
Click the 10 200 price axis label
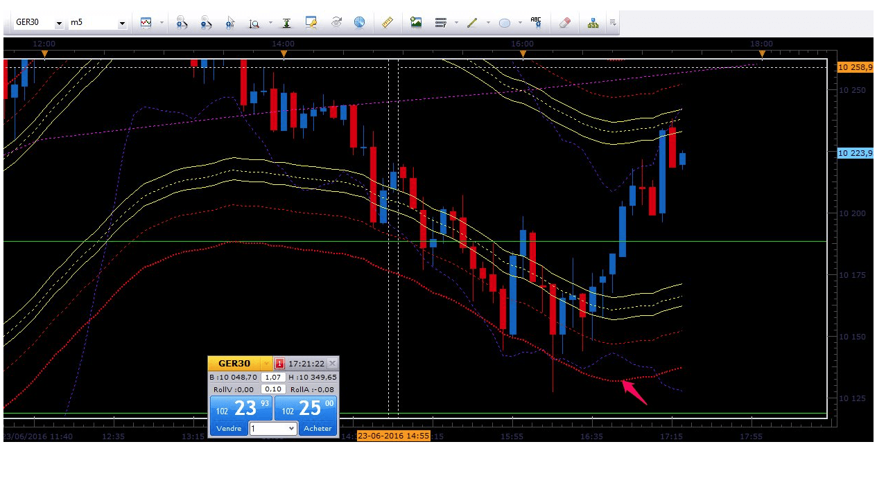coord(852,213)
